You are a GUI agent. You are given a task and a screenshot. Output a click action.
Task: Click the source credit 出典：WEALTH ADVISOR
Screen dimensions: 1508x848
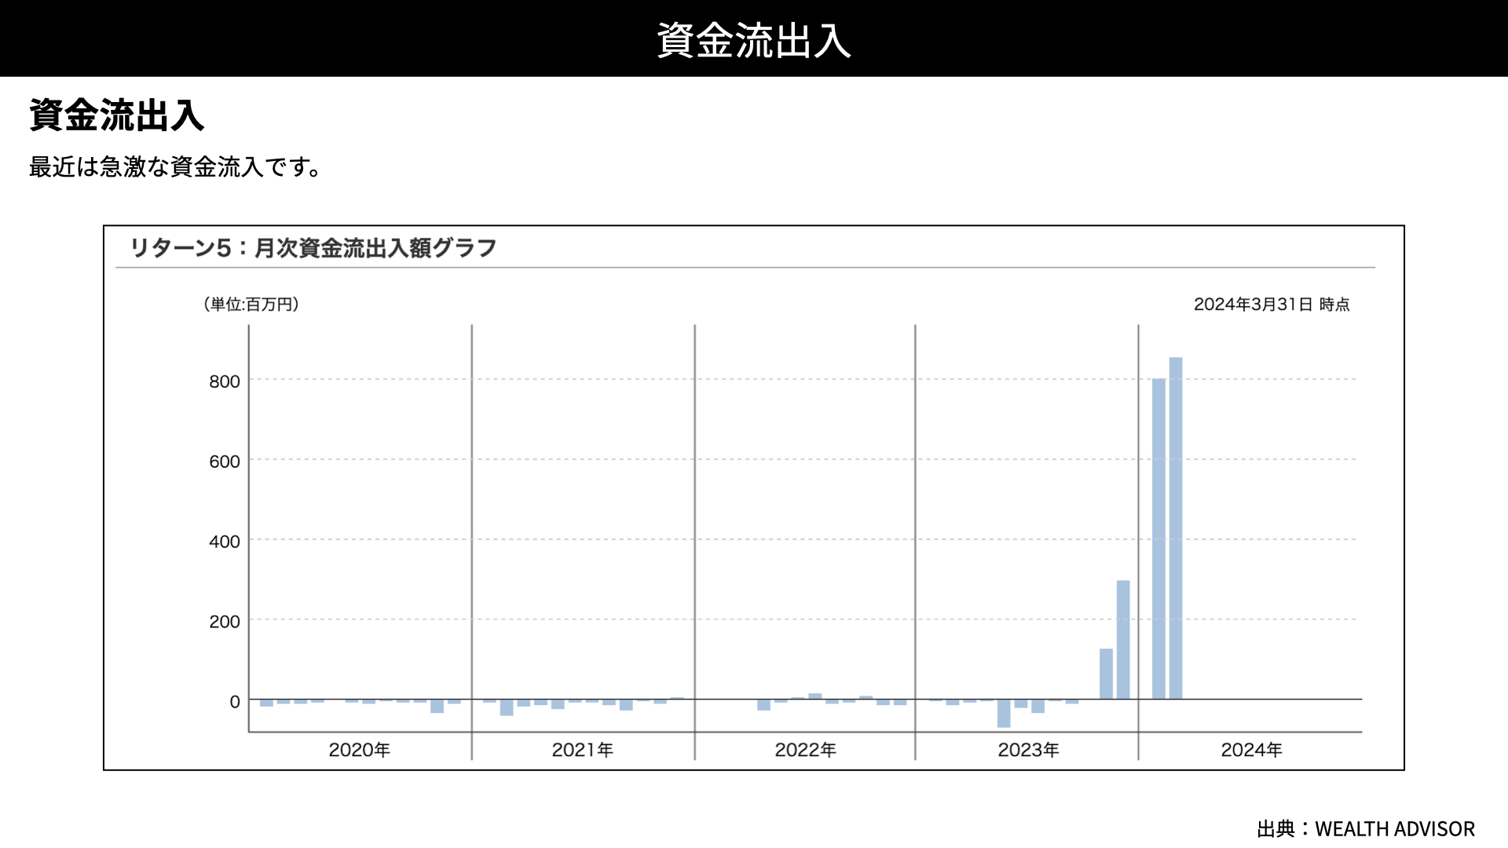tap(1366, 829)
